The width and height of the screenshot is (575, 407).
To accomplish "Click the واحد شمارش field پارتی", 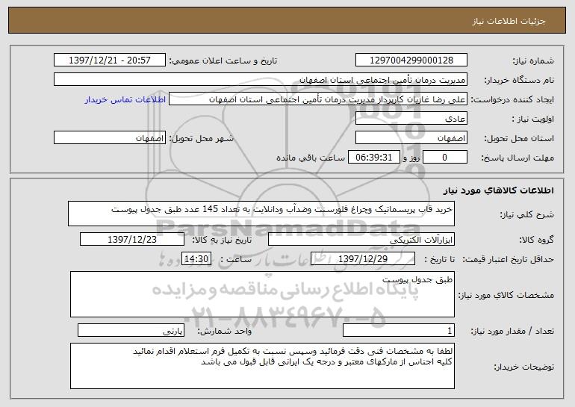I will [131, 330].
